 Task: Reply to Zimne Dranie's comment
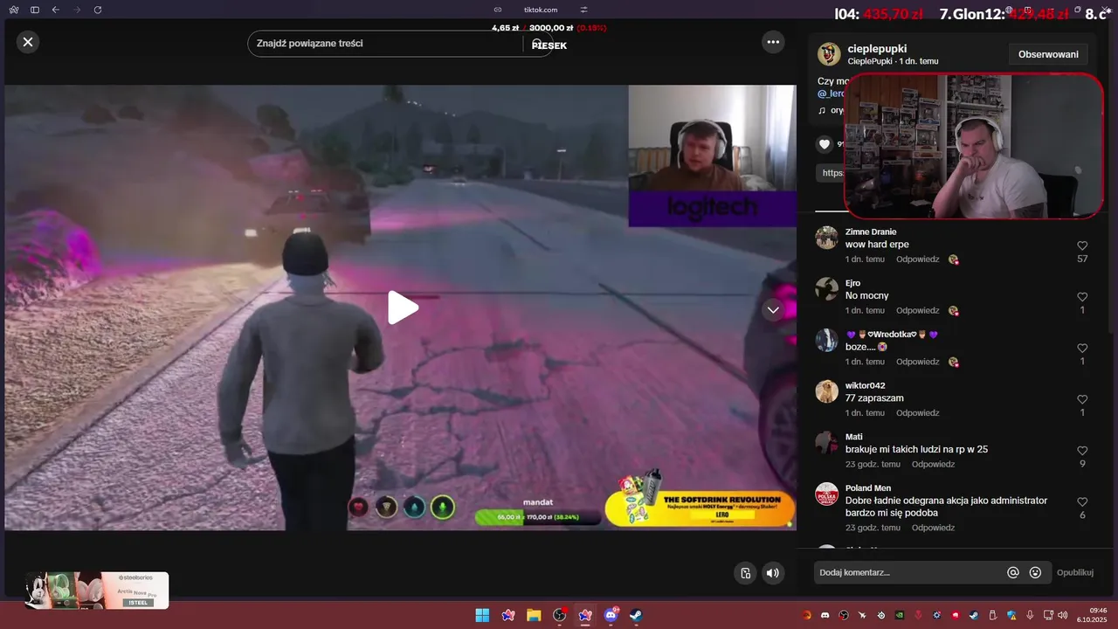917,259
